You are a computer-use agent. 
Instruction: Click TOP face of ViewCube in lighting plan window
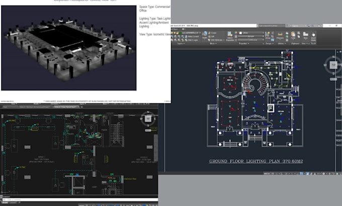click(x=333, y=65)
